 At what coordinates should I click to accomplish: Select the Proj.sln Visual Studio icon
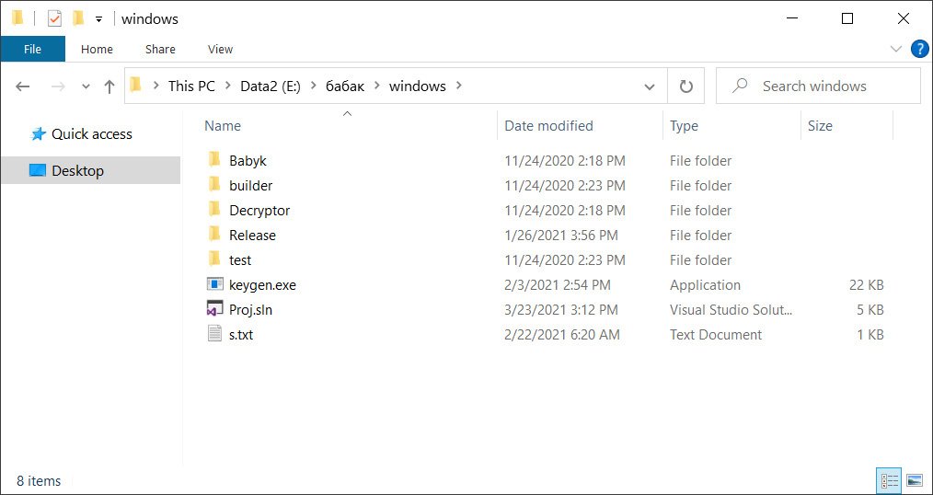click(x=214, y=310)
